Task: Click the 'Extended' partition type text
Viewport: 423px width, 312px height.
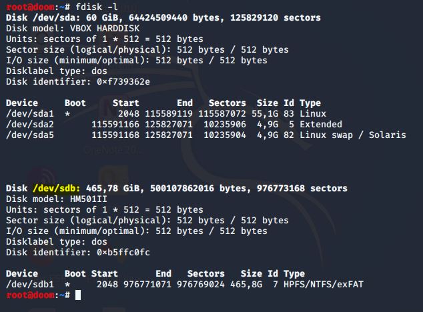Action: tap(321, 125)
